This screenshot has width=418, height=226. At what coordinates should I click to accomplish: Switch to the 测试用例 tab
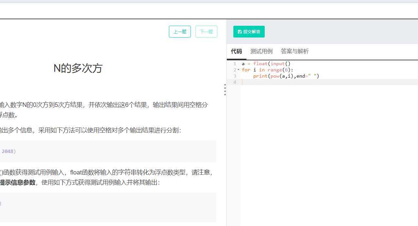pyautogui.click(x=261, y=51)
